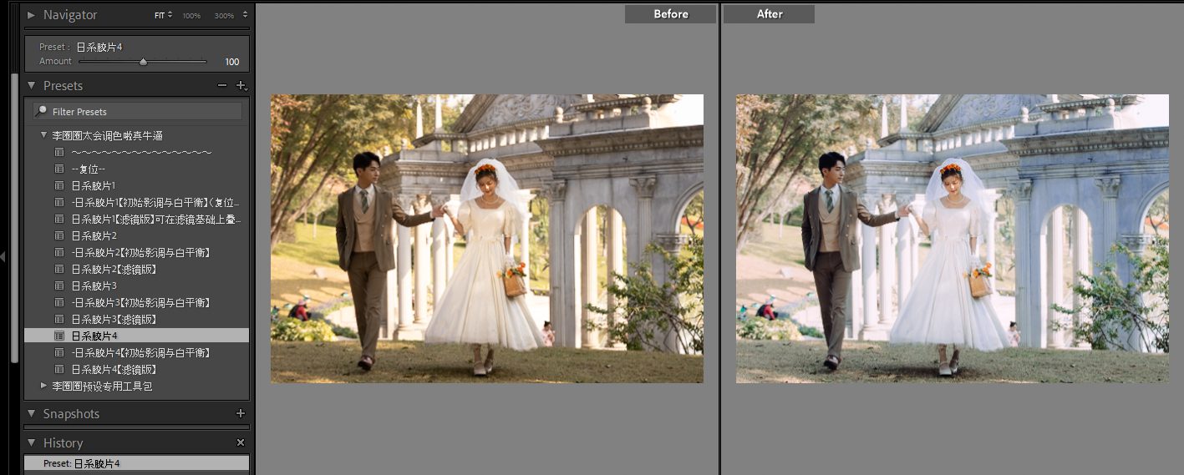Select the FIT zoom option in Navigator
This screenshot has width=1184, height=475.
[x=161, y=15]
